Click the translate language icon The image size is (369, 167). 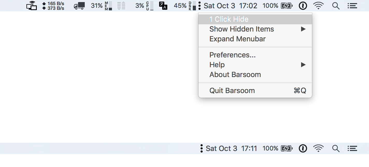click(x=163, y=5)
